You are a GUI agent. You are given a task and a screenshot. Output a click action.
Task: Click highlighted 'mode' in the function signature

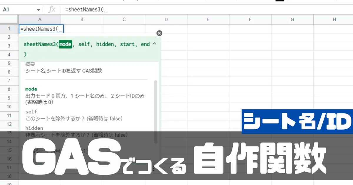[x=65, y=44]
